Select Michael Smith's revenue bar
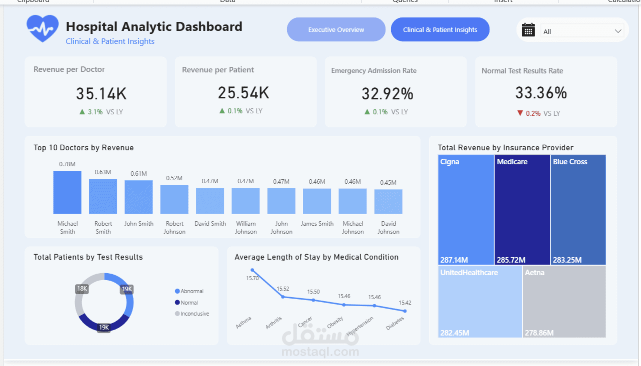641x366 pixels. pos(67,192)
